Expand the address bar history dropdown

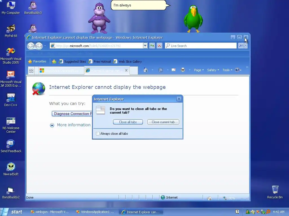(x=145, y=46)
